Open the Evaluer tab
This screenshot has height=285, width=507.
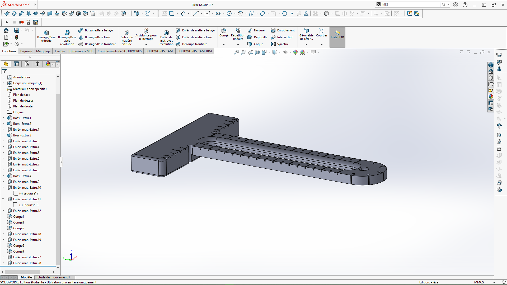coord(60,51)
